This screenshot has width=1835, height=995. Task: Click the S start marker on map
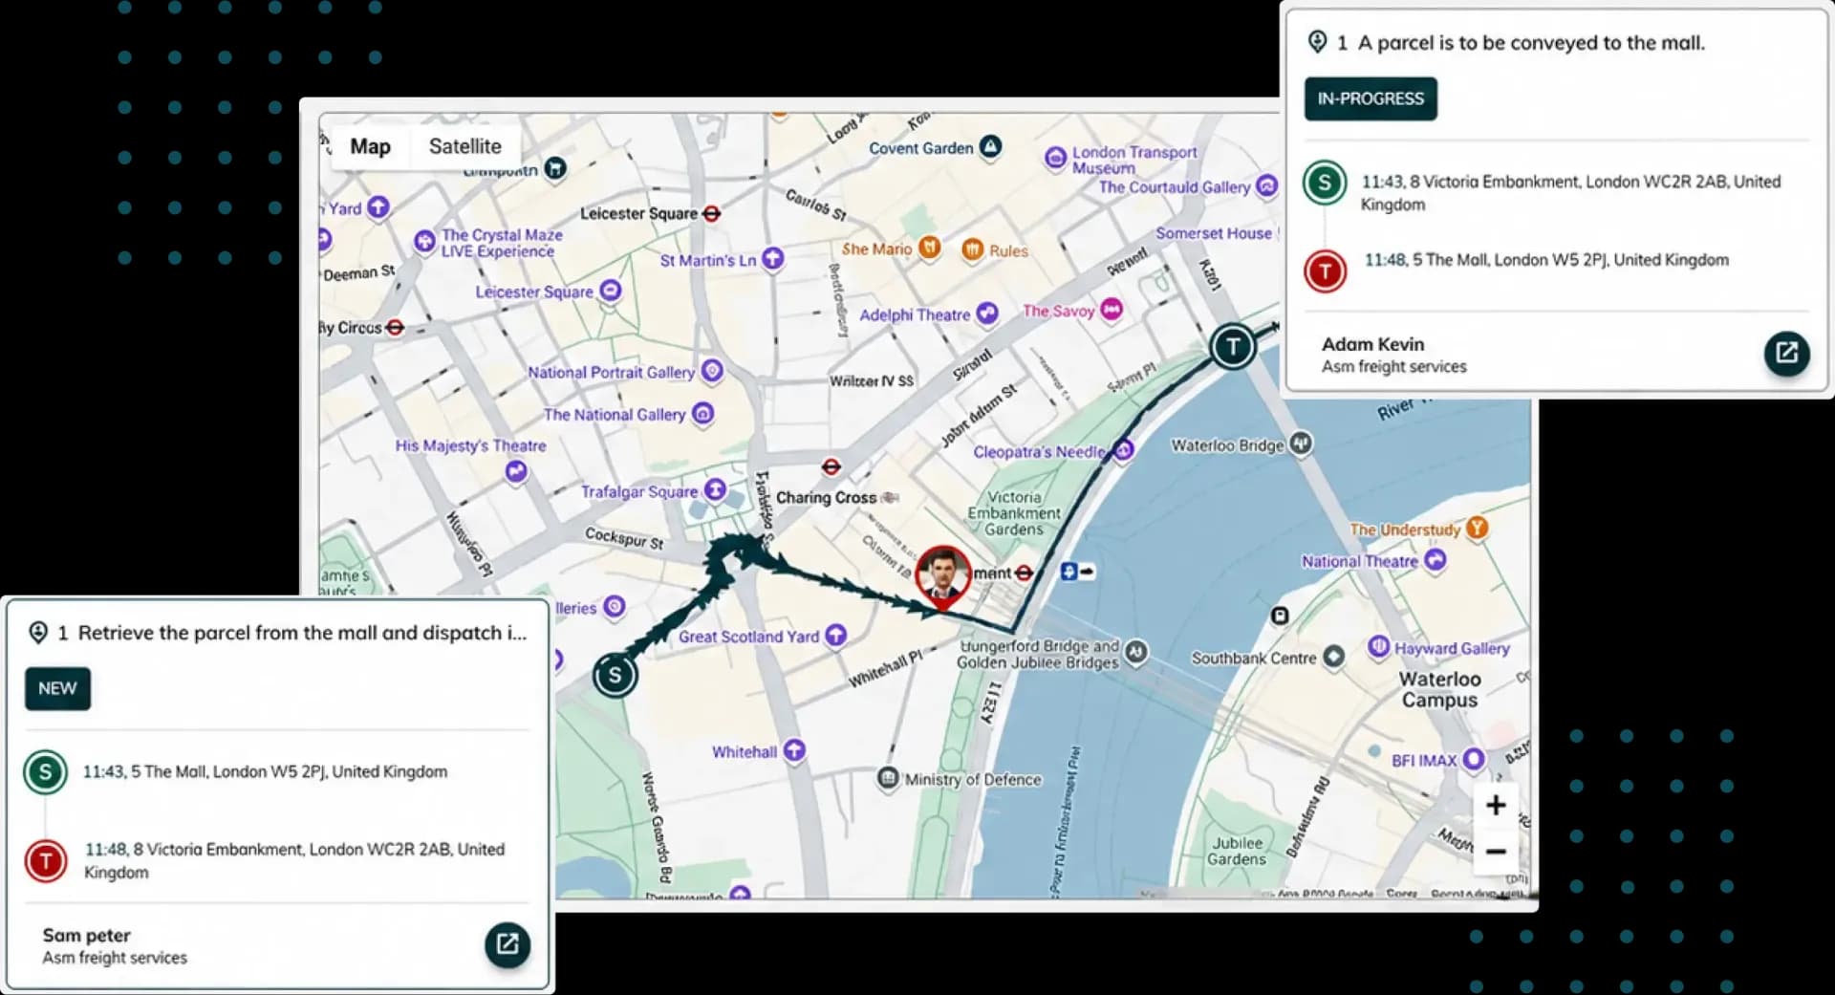pos(615,675)
